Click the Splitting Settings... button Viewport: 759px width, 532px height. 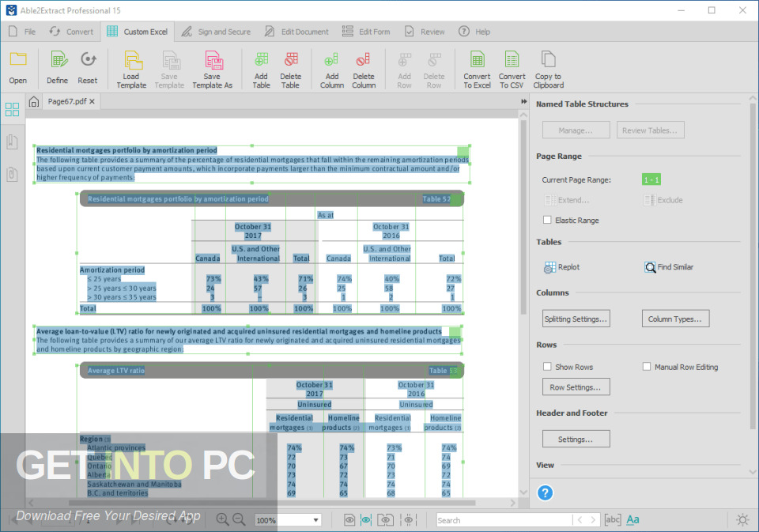pos(576,319)
